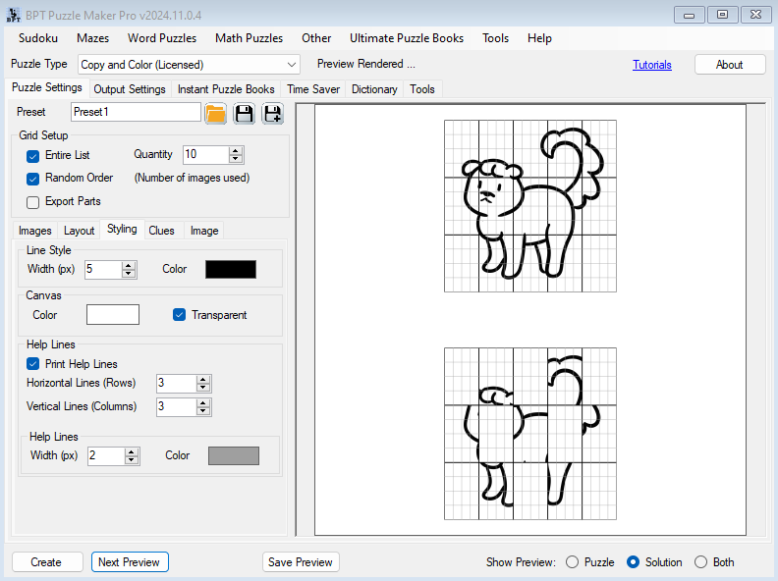Click the top dog solution image

(529, 206)
